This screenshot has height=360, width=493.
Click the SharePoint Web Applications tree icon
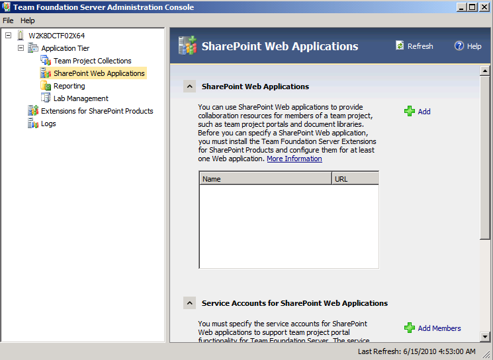tap(46, 73)
